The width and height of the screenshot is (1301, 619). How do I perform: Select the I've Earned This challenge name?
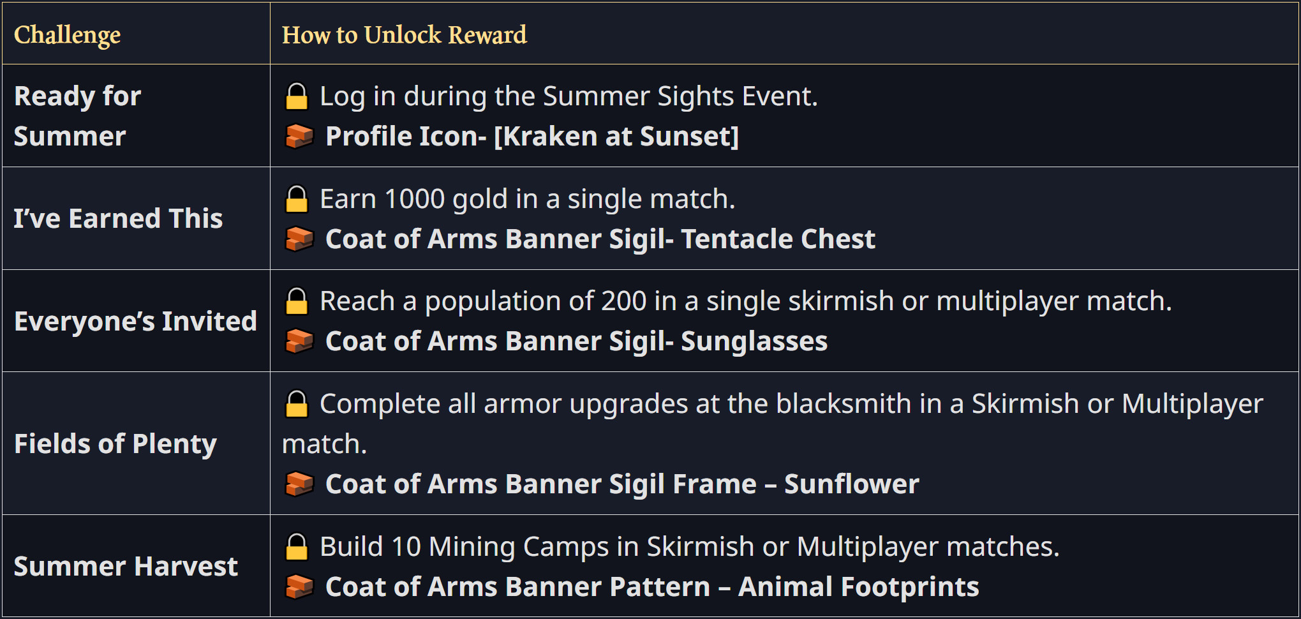[119, 218]
